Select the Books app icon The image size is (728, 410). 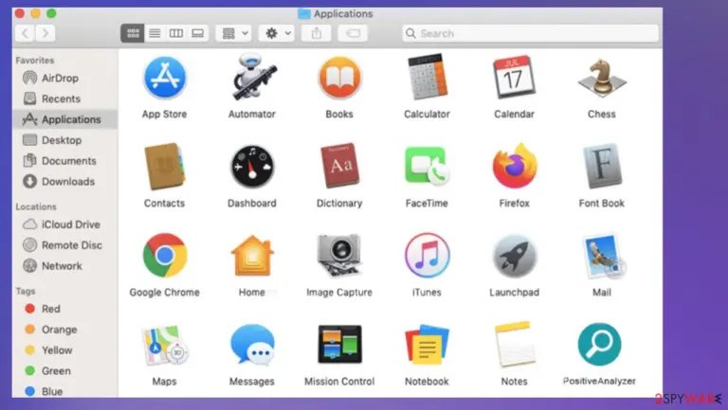tap(339, 78)
